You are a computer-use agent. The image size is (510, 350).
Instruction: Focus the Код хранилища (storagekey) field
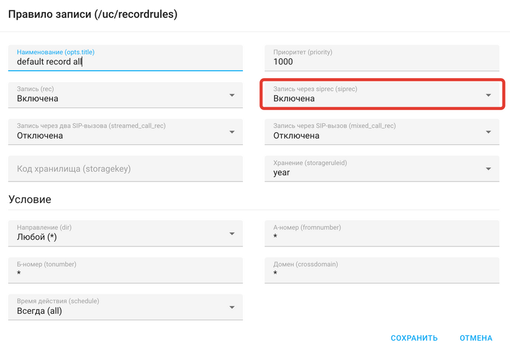[126, 169]
